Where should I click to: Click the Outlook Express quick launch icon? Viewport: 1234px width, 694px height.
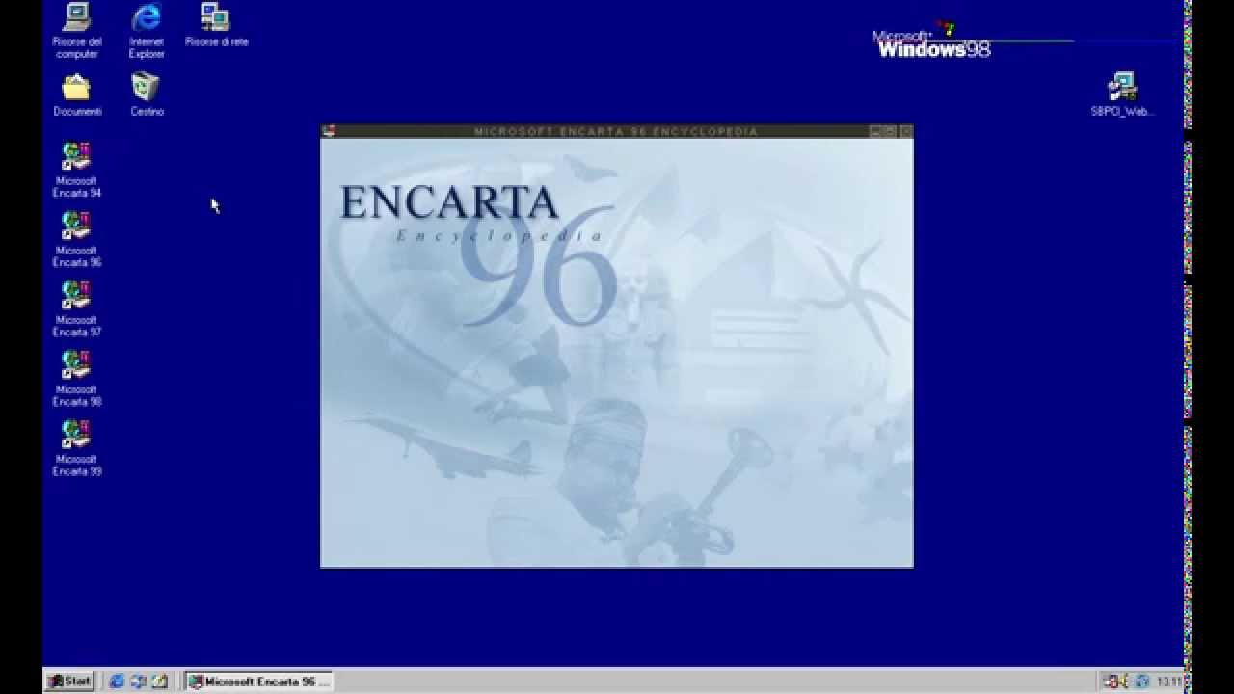pos(138,681)
